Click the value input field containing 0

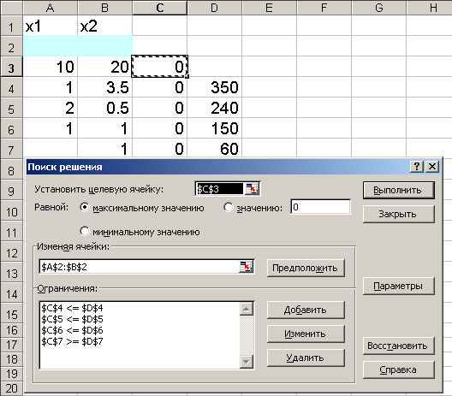(321, 207)
